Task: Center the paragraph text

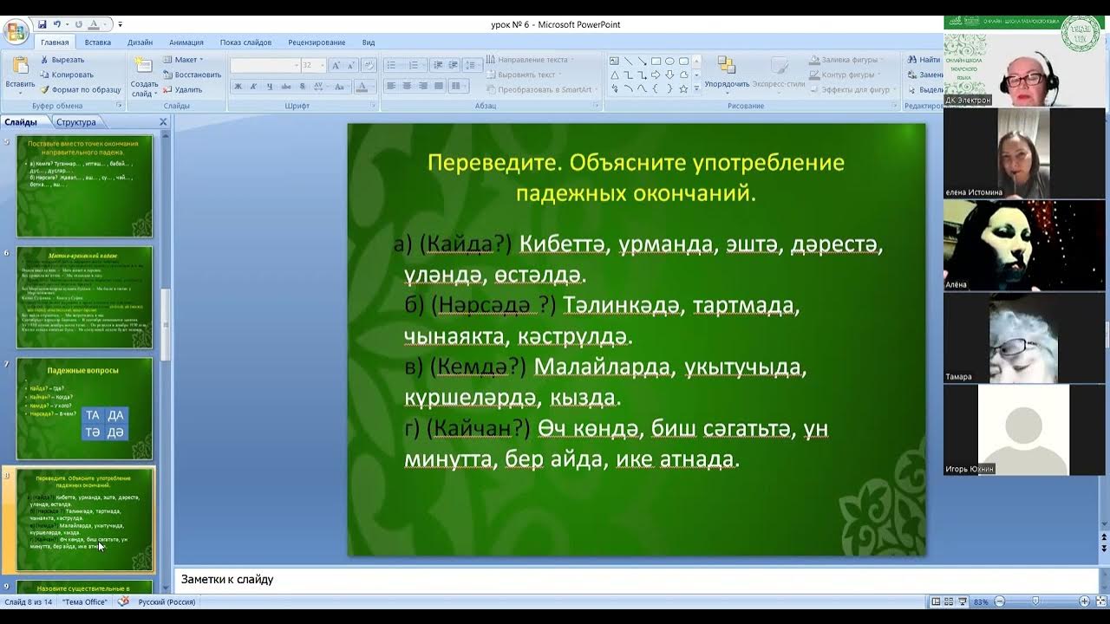Action: click(407, 86)
